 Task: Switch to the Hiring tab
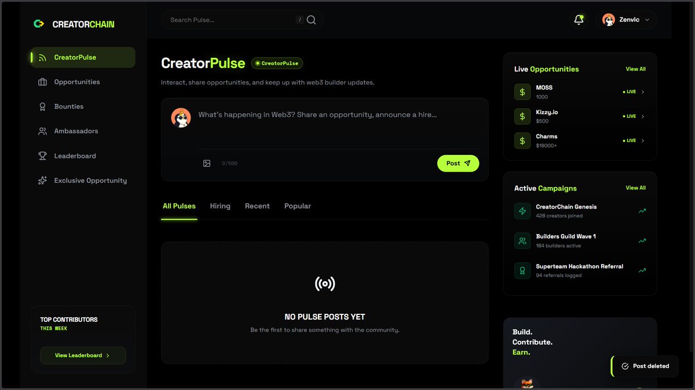[220, 206]
